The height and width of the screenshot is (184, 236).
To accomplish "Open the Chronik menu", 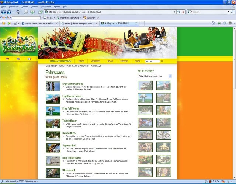I will coord(34,7).
